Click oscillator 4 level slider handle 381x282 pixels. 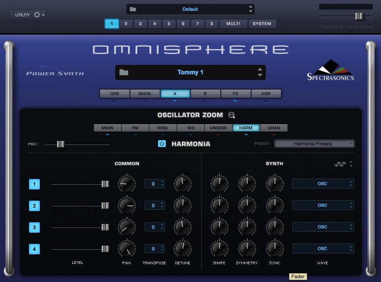(x=105, y=249)
